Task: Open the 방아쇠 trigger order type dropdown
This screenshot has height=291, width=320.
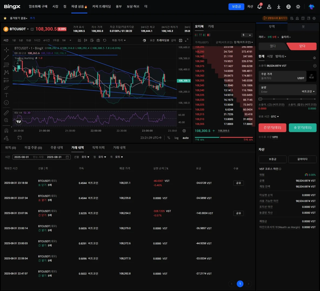Action: pyautogui.click(x=281, y=56)
